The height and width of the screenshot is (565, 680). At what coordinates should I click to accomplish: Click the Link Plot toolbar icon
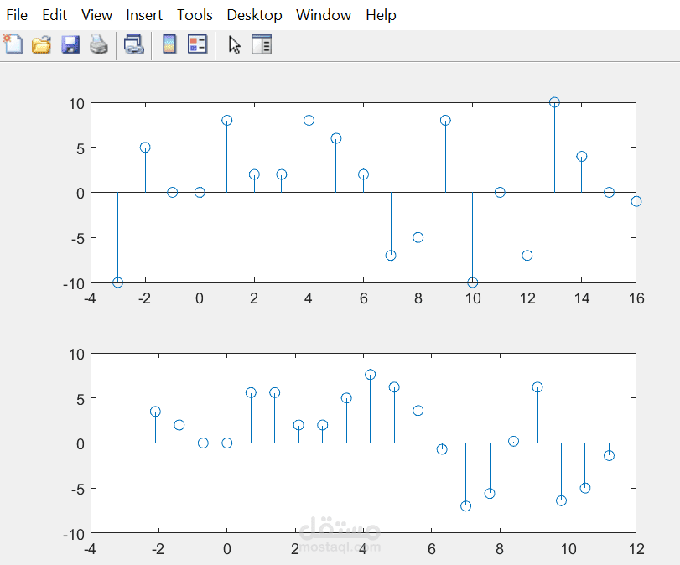point(133,44)
